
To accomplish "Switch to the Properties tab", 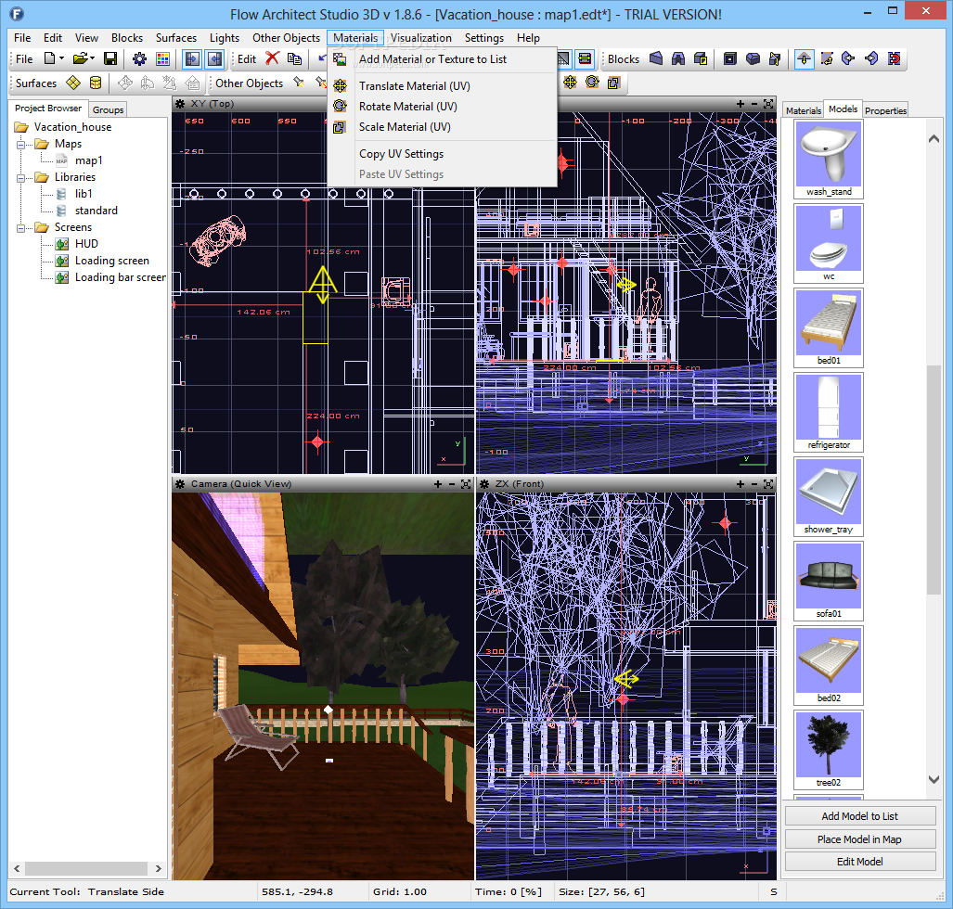I will (x=885, y=110).
